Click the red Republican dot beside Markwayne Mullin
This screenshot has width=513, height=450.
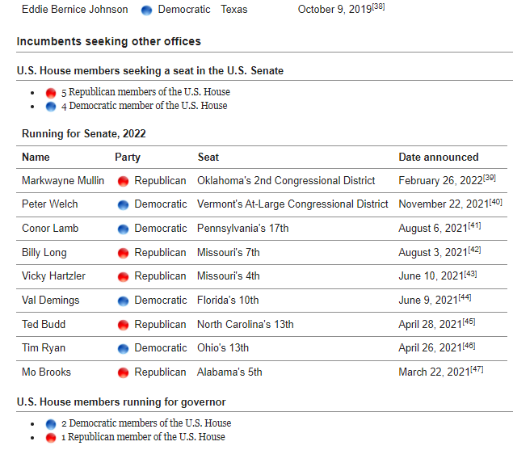pos(123,181)
